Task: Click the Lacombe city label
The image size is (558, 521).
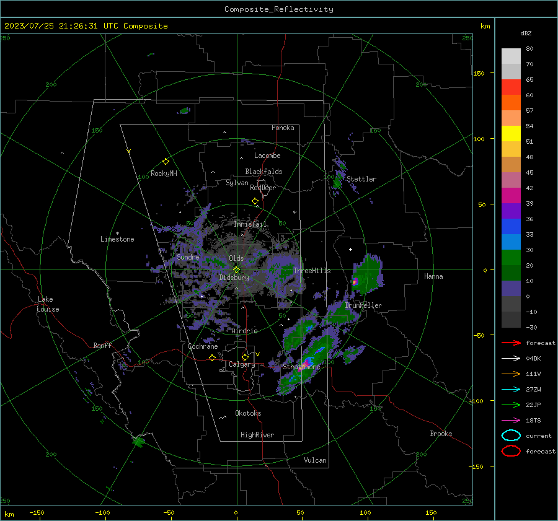Action: pyautogui.click(x=267, y=155)
